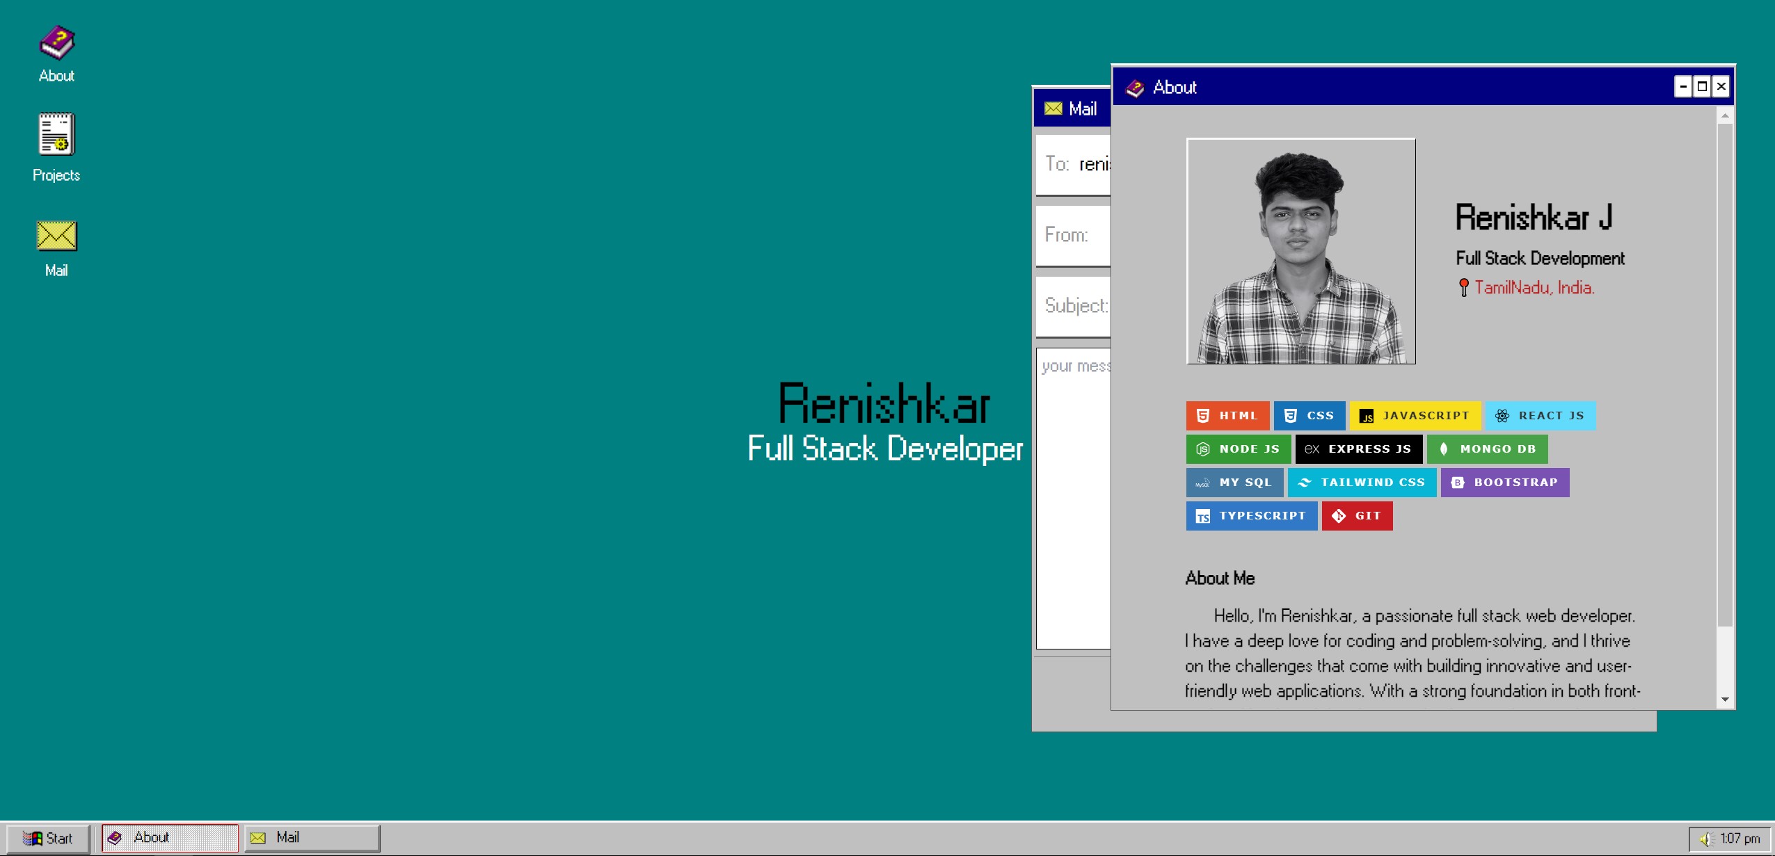Select the TypeScript skill badge
Image resolution: width=1775 pixels, height=856 pixels.
click(1250, 515)
